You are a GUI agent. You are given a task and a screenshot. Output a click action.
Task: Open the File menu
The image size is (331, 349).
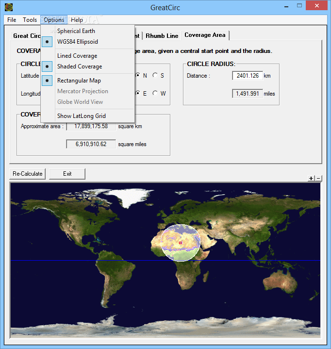coord(12,20)
